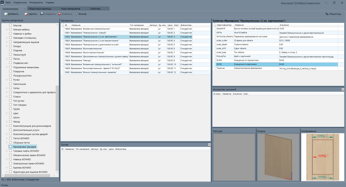Click the Отменить red cancel icon
346x187 pixels.
pyautogui.click(x=59, y=14)
